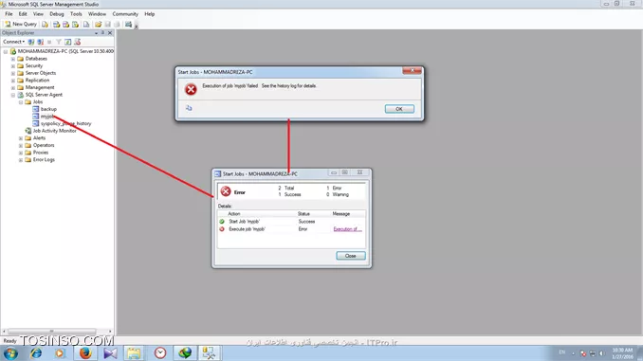Screen dimensions: 643x361
Task: Click the Database Engine Query icon in toolbar
Action: [x=45, y=25]
